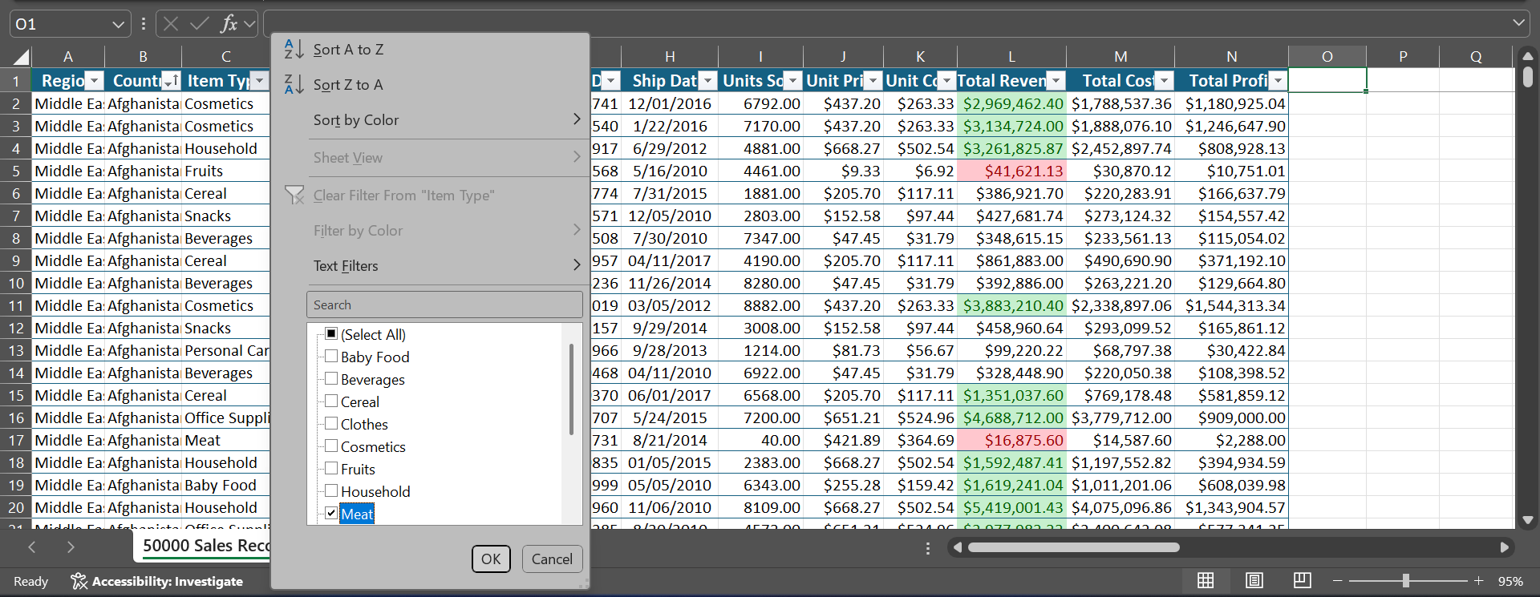The height and width of the screenshot is (597, 1540).
Task: Click the horizontal scrollbar left arrow
Action: click(x=957, y=547)
